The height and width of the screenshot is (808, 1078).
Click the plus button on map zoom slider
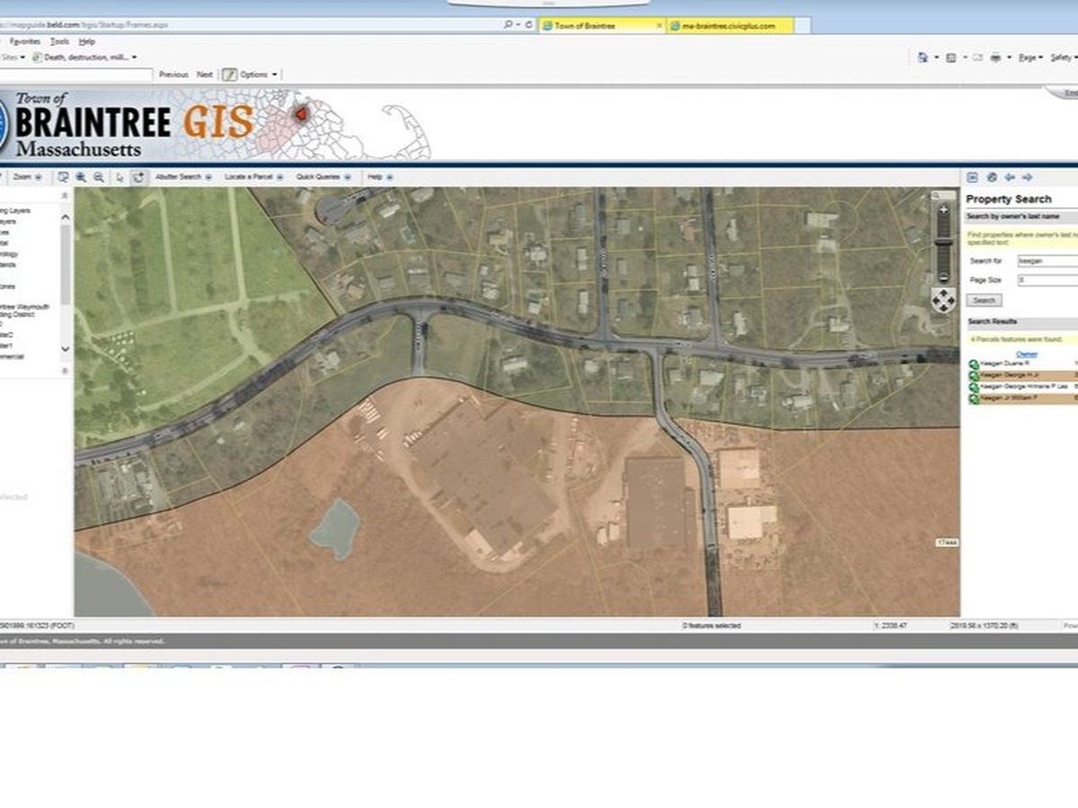(942, 210)
